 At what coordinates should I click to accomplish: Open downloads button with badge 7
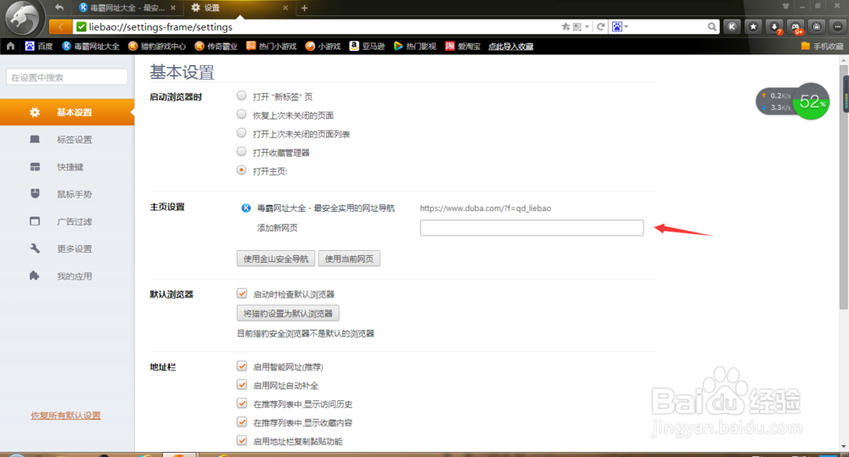click(775, 26)
